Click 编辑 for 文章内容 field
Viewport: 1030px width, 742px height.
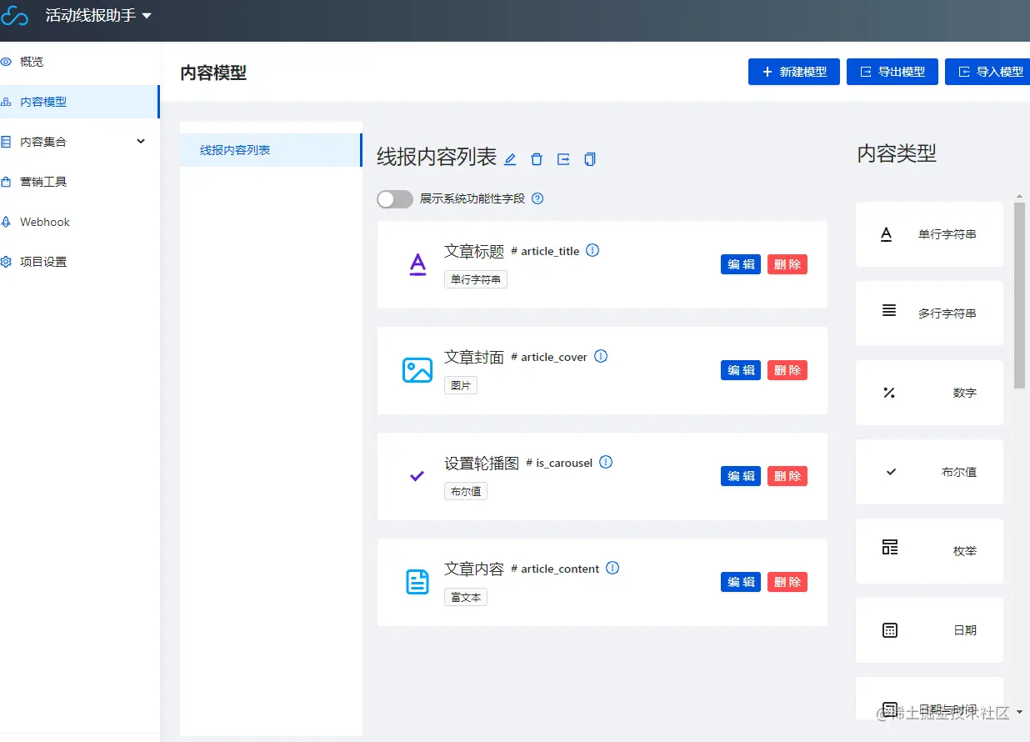tap(741, 582)
